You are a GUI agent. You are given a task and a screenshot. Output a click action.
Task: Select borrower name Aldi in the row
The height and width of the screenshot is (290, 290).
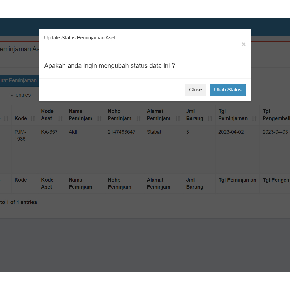73,132
